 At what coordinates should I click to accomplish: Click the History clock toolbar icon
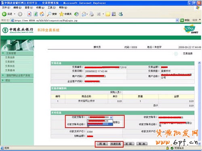pyautogui.click(x=76, y=14)
